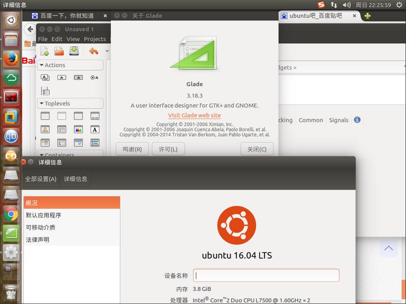Select the Action Group widget in Actions palette
406x304 pixels.
pyautogui.click(x=45, y=77)
